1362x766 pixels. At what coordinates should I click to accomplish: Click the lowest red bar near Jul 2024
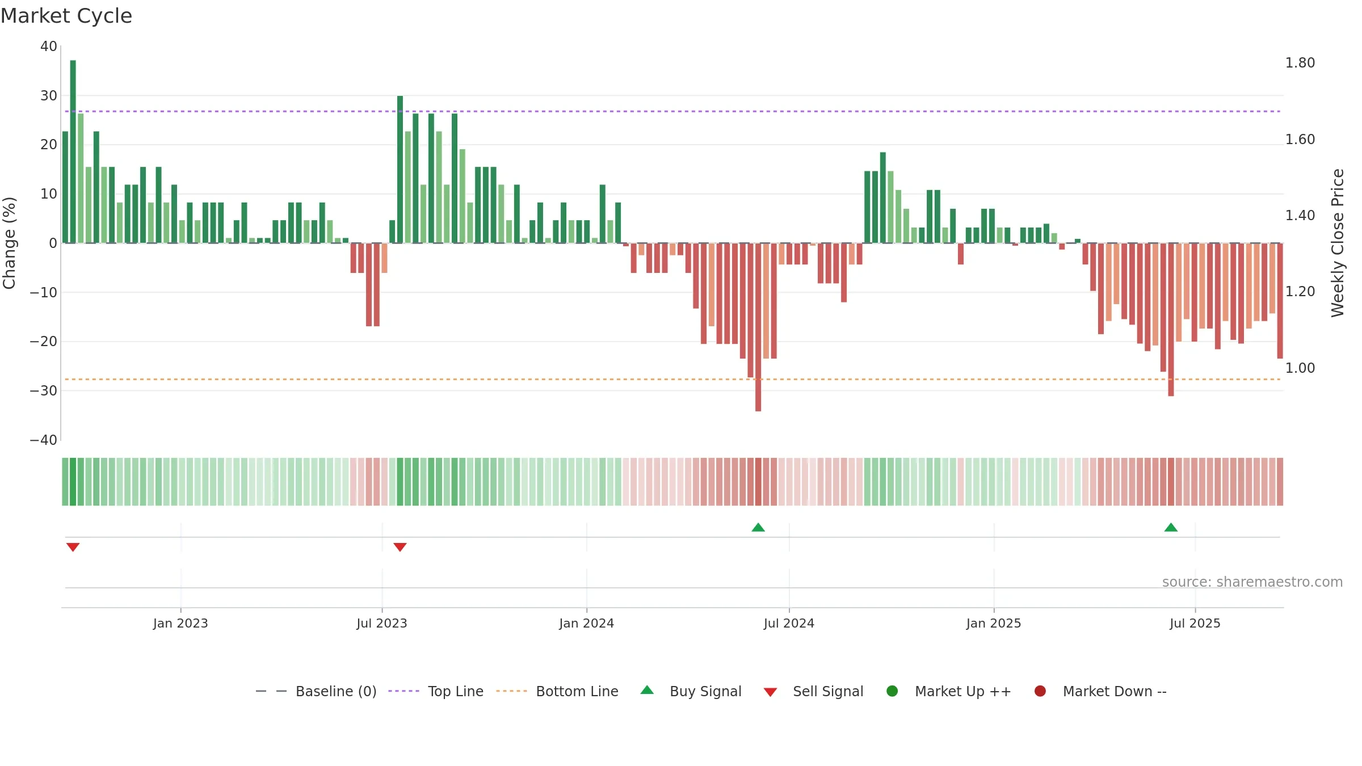coord(758,327)
